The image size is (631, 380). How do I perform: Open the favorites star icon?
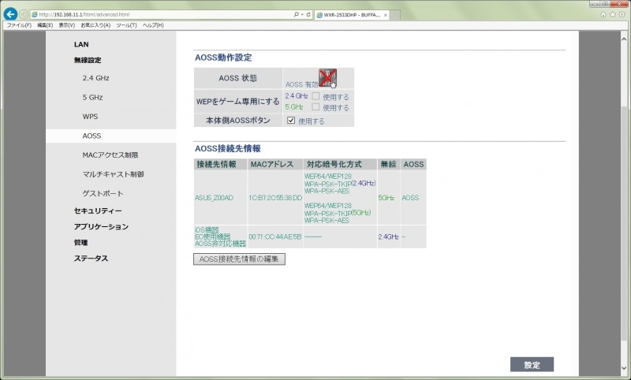pos(613,14)
